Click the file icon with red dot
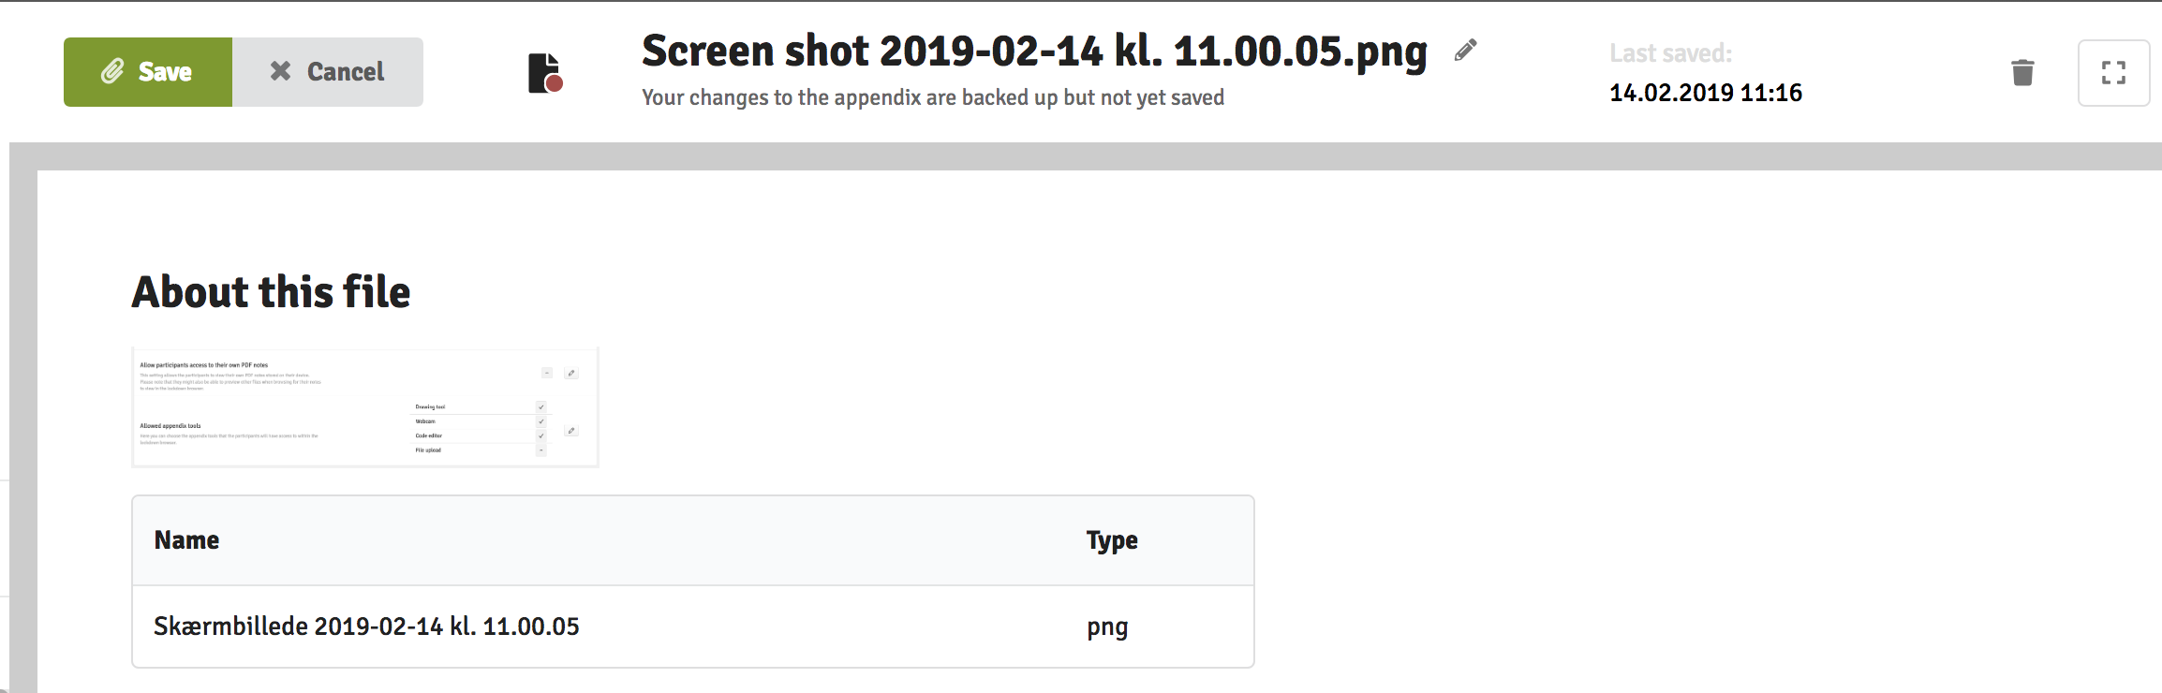The image size is (2162, 693). point(545,73)
